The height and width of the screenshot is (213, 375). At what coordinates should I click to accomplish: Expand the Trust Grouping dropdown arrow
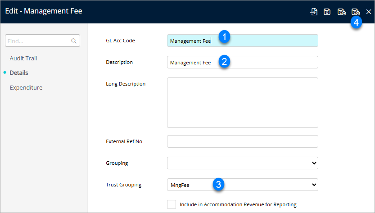point(314,185)
